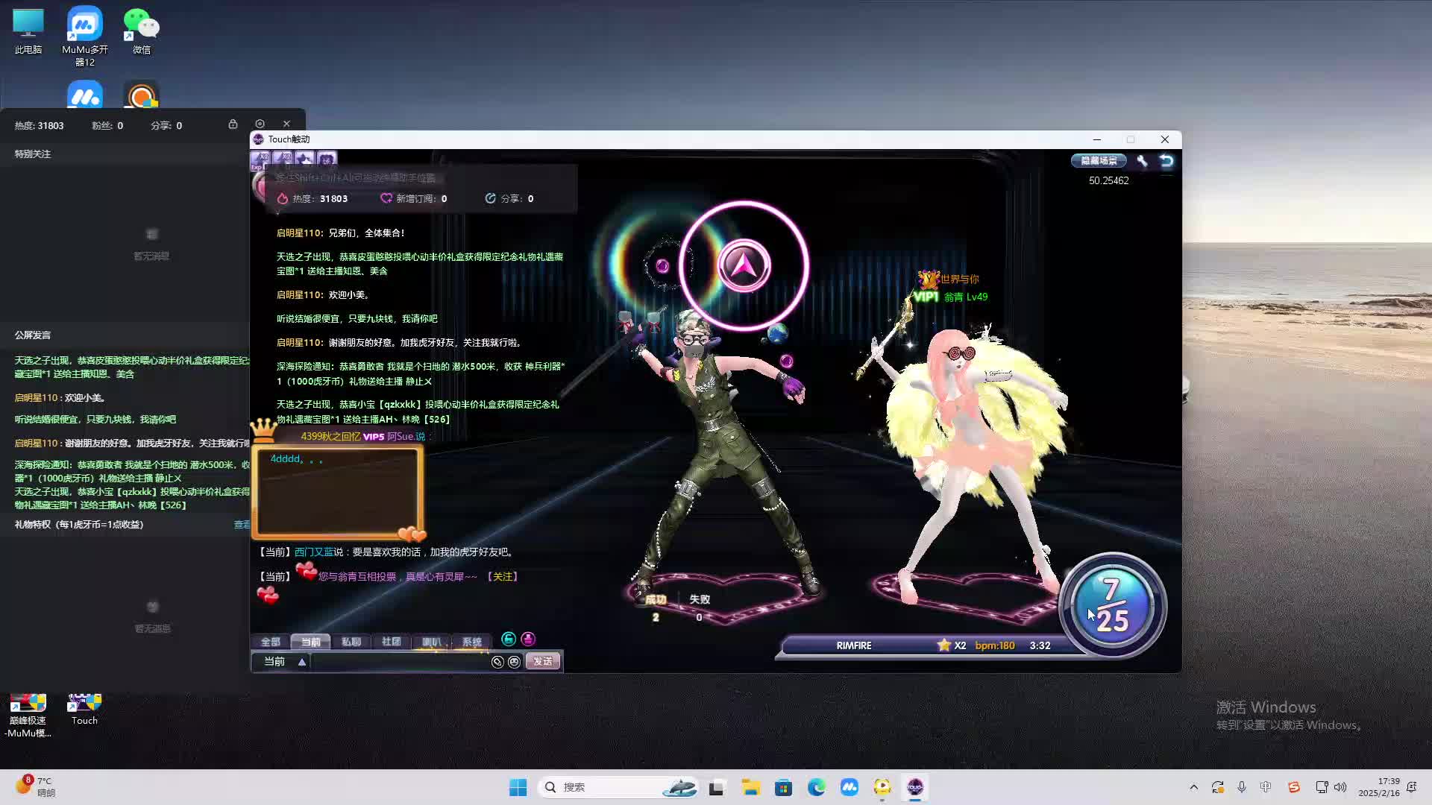Open the wrench settings icon in game

(x=1142, y=161)
